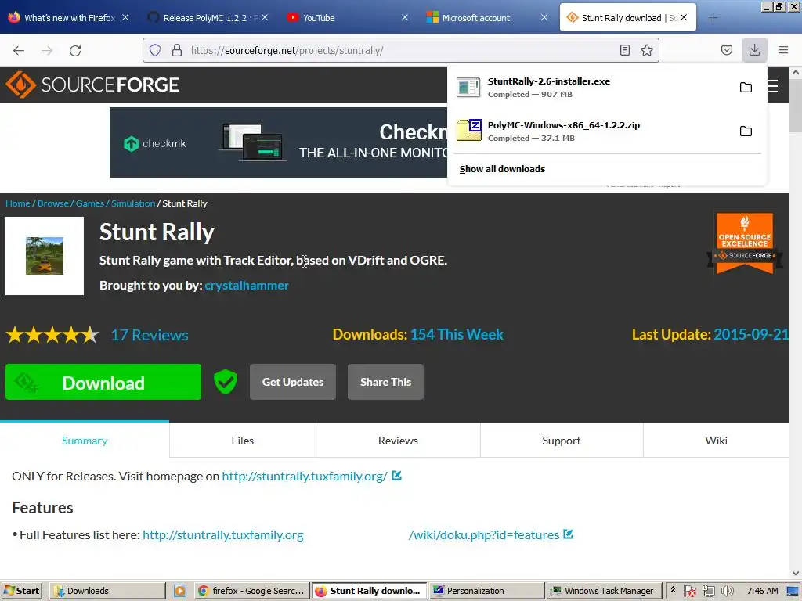Click the Simulation breadcrumb link
The image size is (802, 601).
[133, 203]
